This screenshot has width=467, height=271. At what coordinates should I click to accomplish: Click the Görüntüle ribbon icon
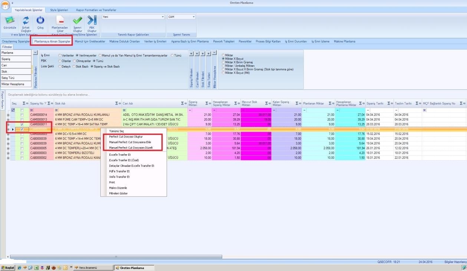10,21
